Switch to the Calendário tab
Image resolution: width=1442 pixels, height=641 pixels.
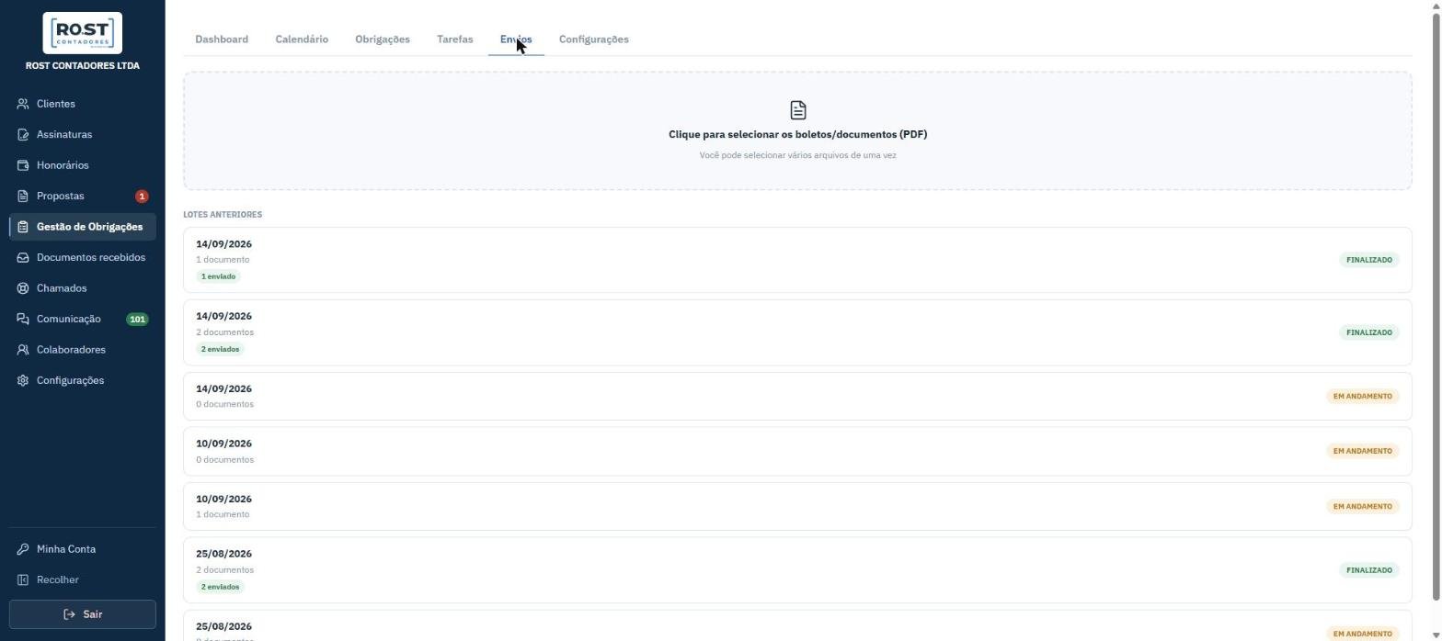tap(302, 39)
